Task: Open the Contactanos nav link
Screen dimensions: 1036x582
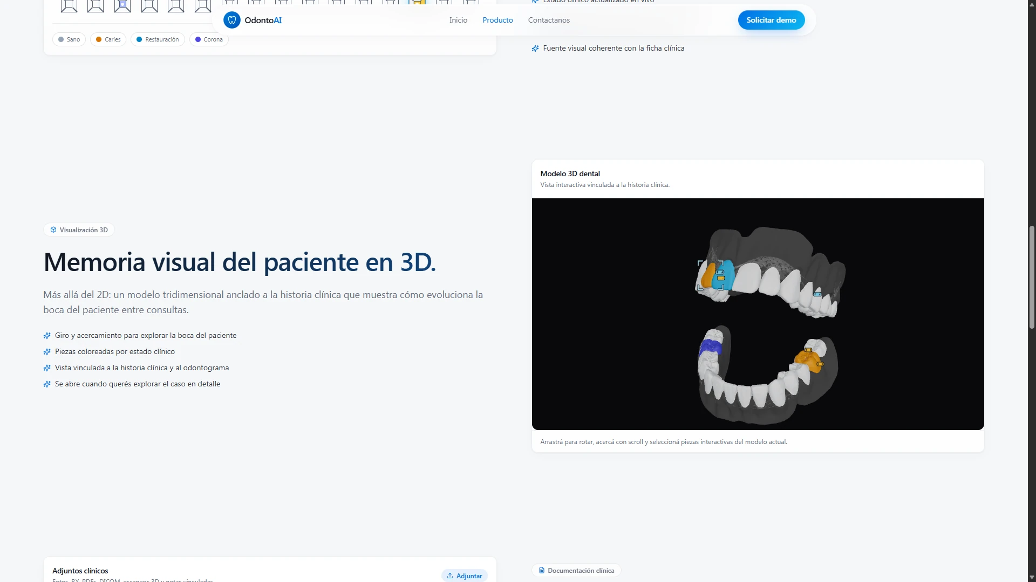Action: (549, 20)
